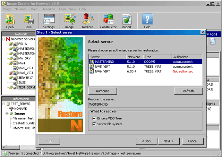Viewport: 222px width, 157px height.
Task: Uncheck Server file system option
Action: coord(94,124)
